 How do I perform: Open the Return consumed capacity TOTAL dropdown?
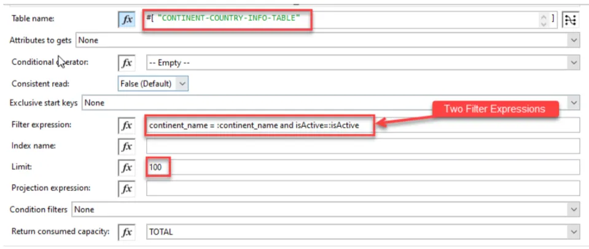[363, 232]
